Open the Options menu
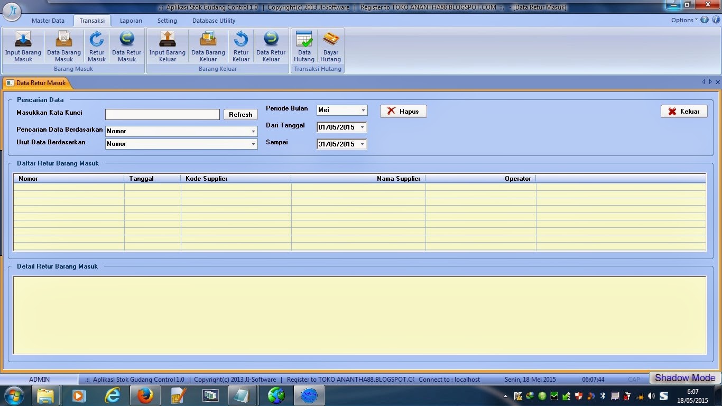Viewport: 722px width, 406px height. (684, 20)
